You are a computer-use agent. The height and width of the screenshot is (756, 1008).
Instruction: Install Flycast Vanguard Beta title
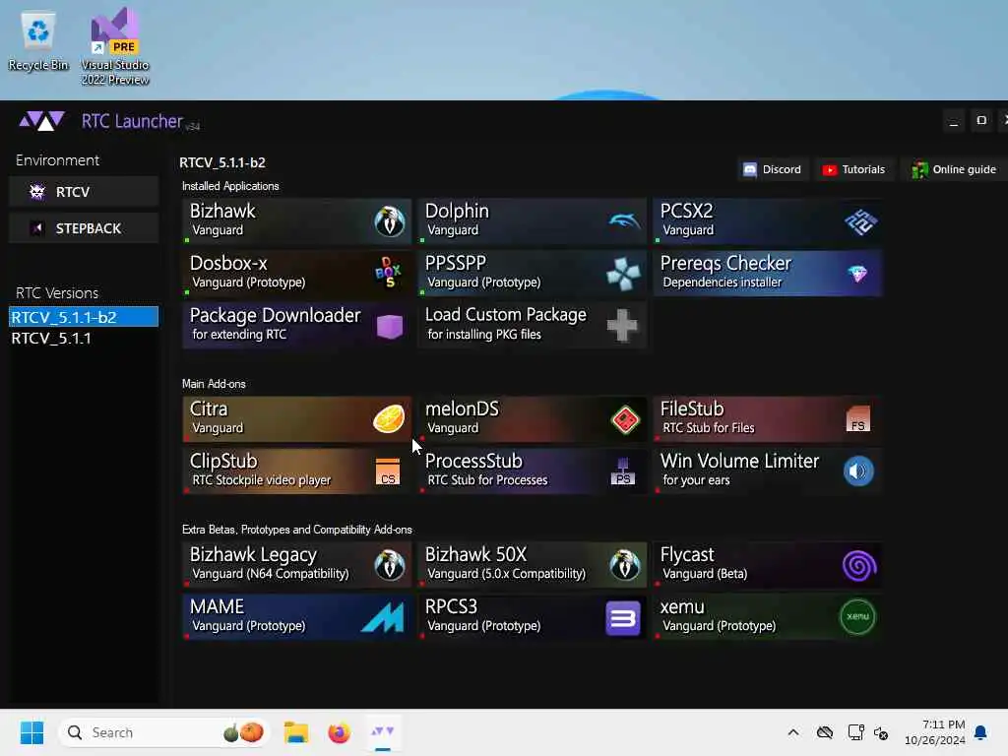(687, 555)
